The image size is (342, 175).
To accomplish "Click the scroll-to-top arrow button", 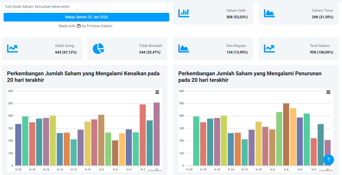I will (329, 160).
